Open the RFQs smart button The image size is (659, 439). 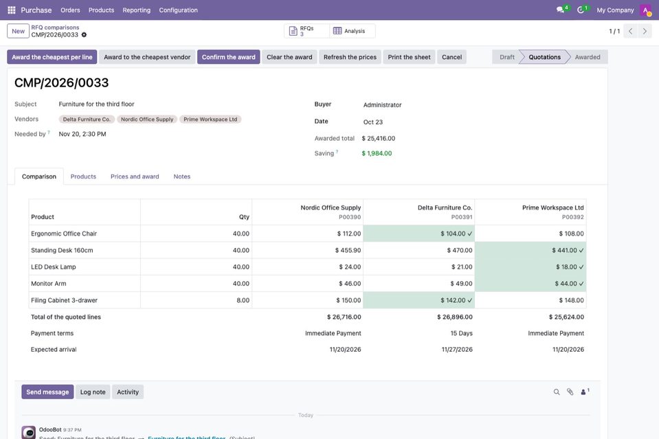pyautogui.click(x=306, y=31)
